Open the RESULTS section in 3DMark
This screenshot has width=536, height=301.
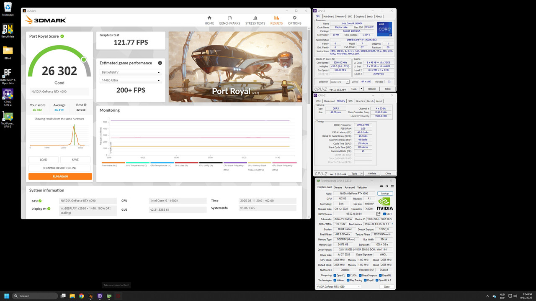276,20
